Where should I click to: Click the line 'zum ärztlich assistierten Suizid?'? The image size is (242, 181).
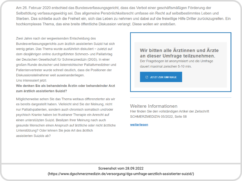point(41,91)
